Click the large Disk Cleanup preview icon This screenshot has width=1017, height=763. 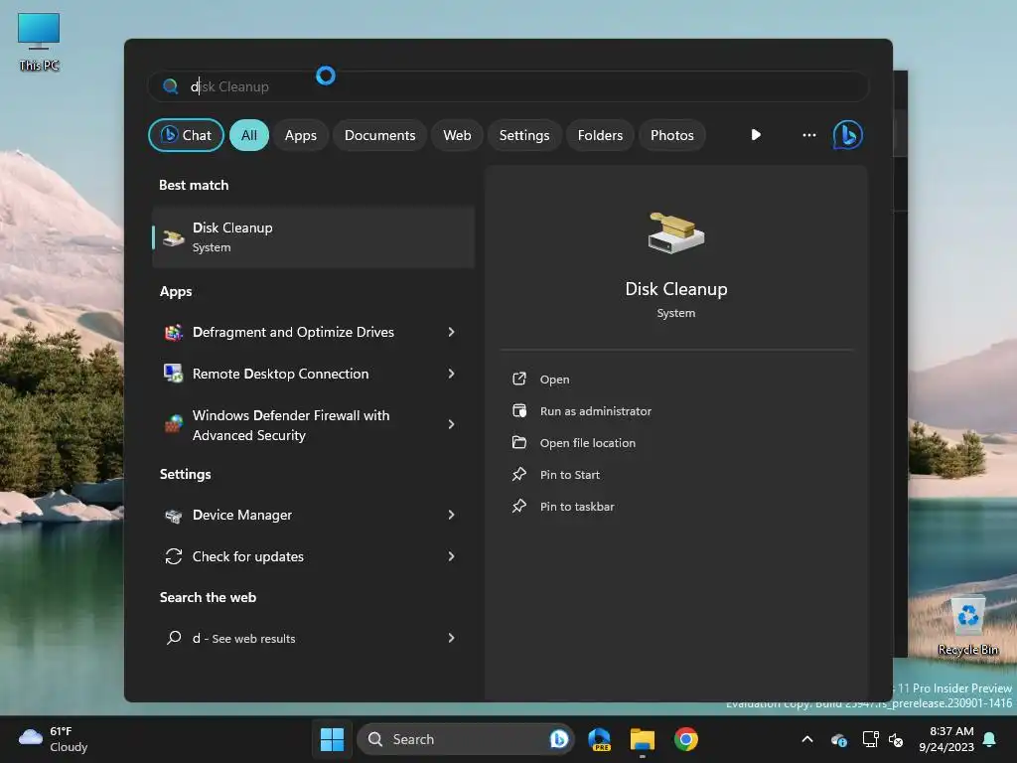(675, 232)
